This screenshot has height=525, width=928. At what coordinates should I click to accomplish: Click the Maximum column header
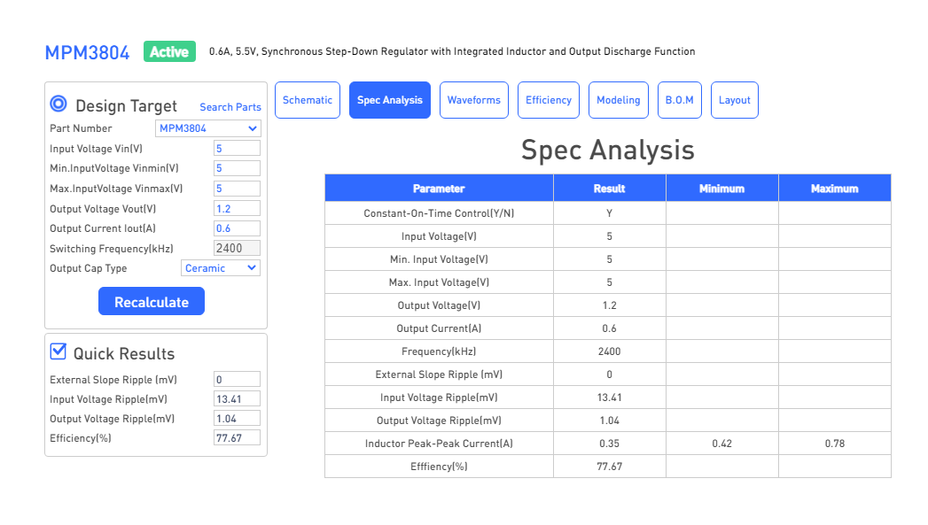(x=834, y=188)
